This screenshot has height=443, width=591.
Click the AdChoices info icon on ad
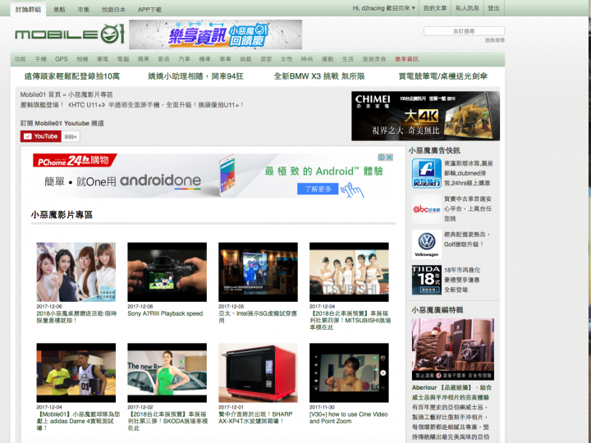382,157
